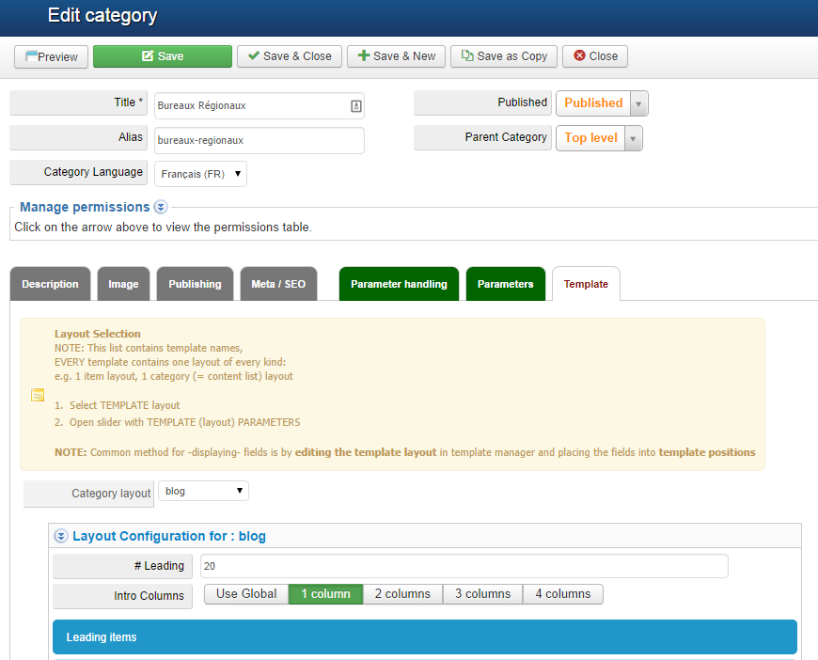The height and width of the screenshot is (660, 818).
Task: Open Category layout blog dropdown
Action: [x=203, y=491]
